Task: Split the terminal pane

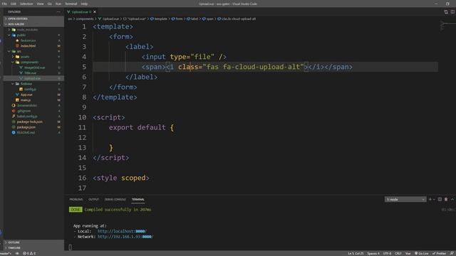Action: point(440,199)
